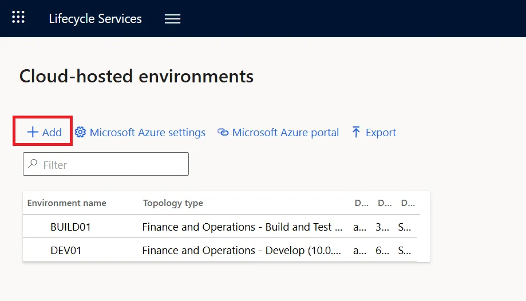Click the Add environment button
Image resolution: width=526 pixels, height=301 pixels.
(44, 132)
